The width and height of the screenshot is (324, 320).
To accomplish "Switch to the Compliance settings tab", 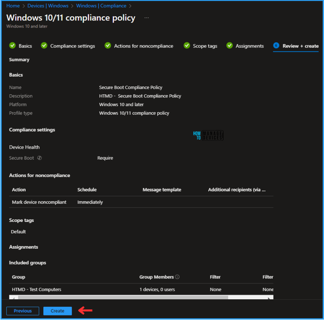I will click(72, 46).
